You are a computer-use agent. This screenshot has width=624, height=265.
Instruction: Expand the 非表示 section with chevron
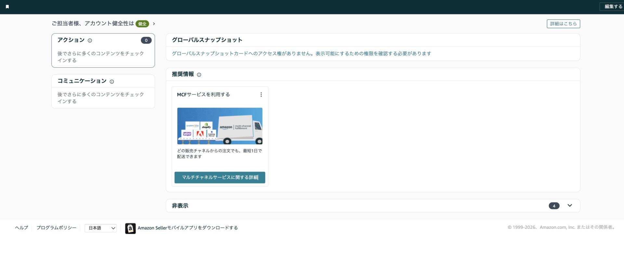(569, 205)
